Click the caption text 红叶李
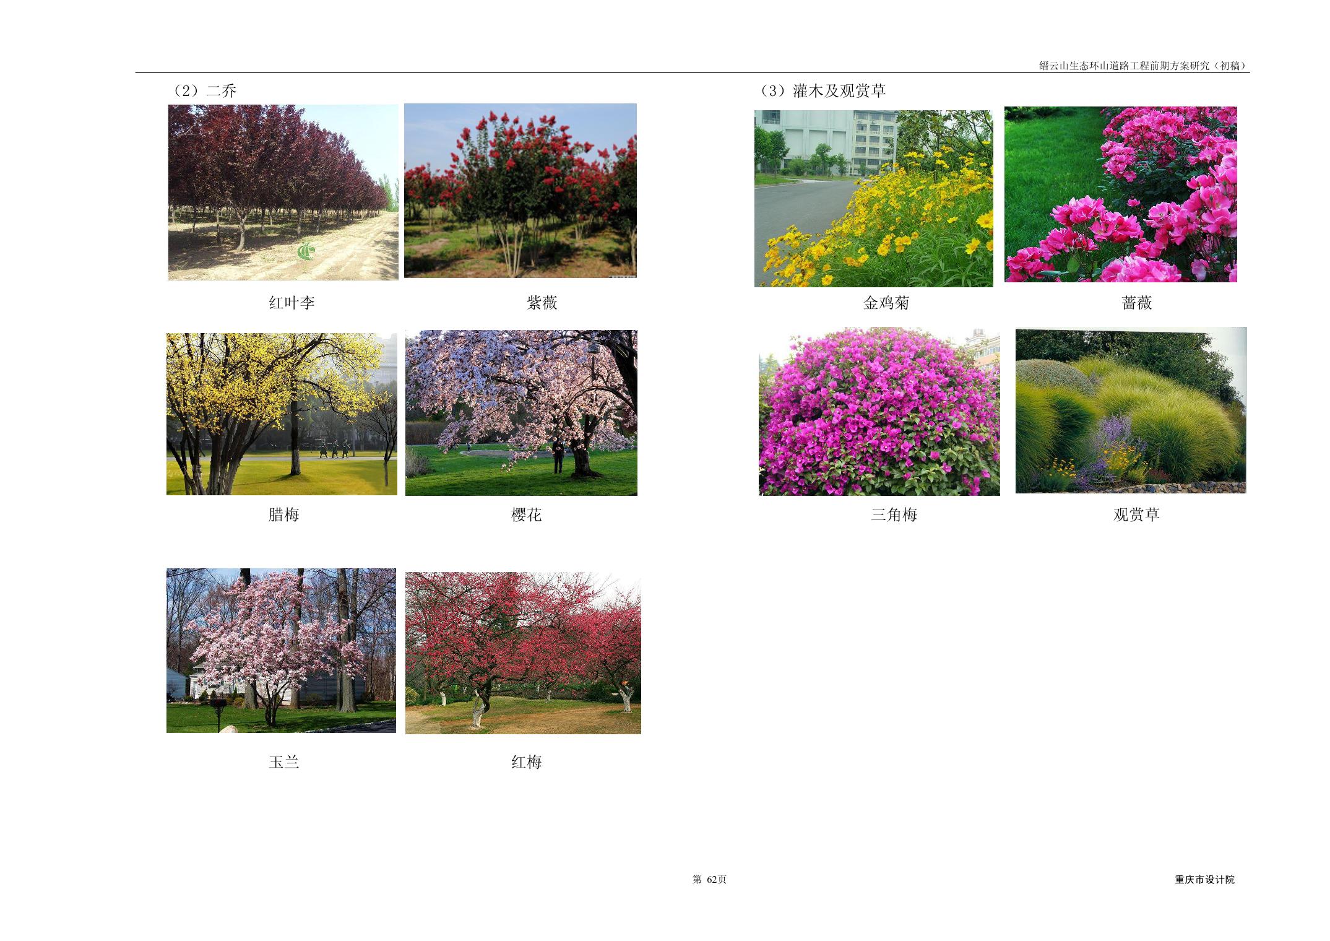The image size is (1330, 941). click(x=291, y=303)
